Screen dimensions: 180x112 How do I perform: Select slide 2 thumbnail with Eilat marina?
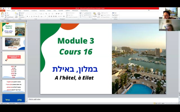pos(13,43)
